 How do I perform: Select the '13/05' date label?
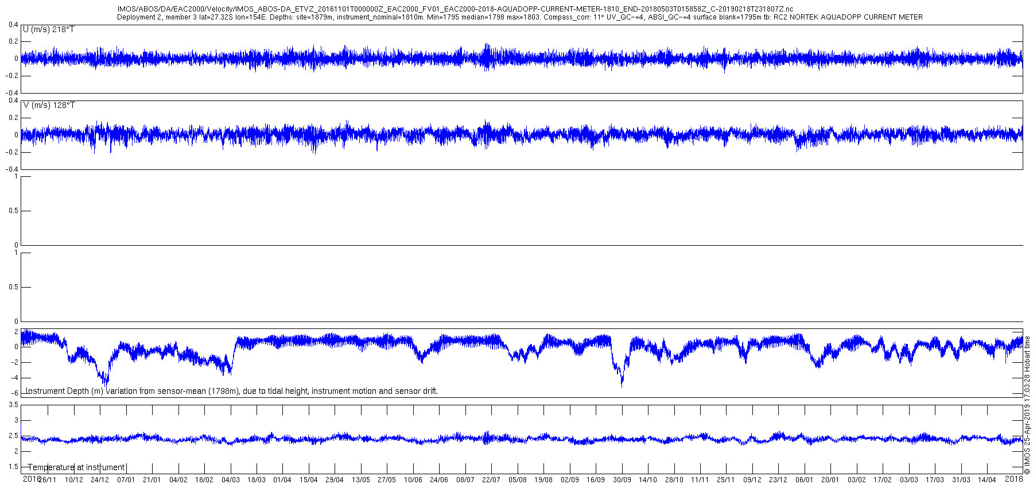tap(361, 480)
